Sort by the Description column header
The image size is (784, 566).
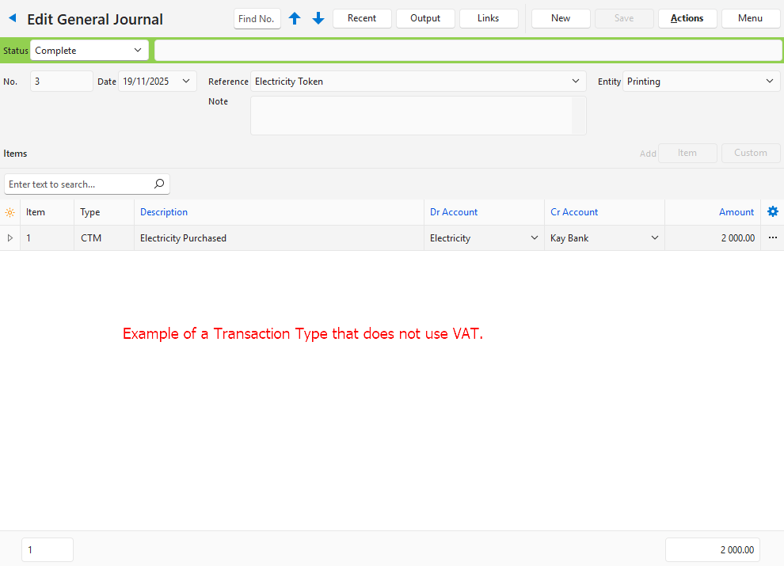pyautogui.click(x=164, y=212)
